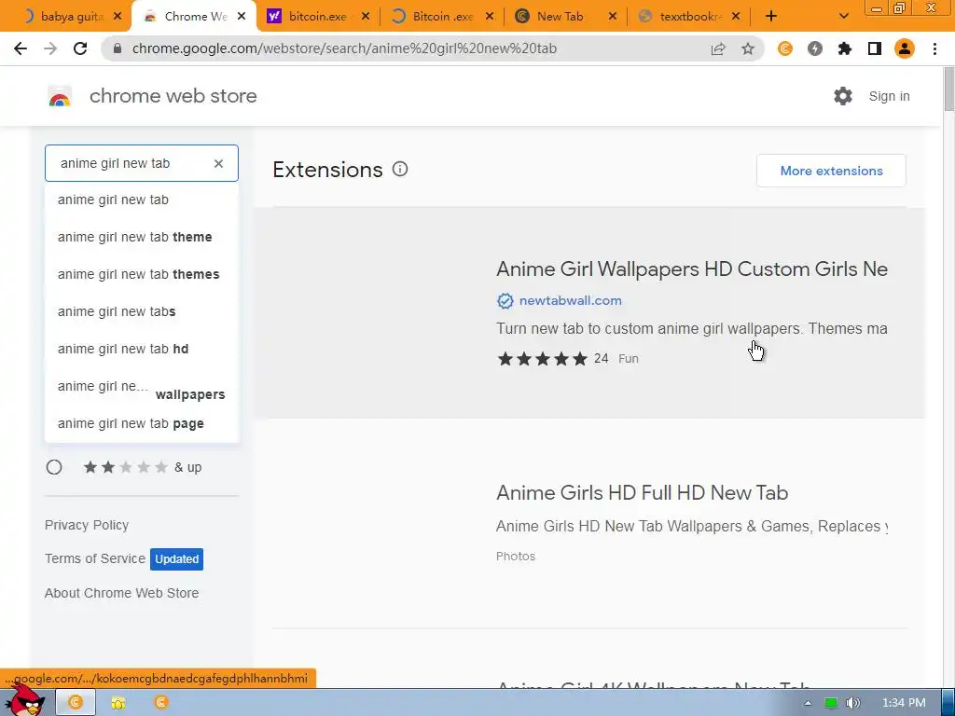Image resolution: width=955 pixels, height=716 pixels.
Task: Click the address bar URL
Action: click(344, 48)
